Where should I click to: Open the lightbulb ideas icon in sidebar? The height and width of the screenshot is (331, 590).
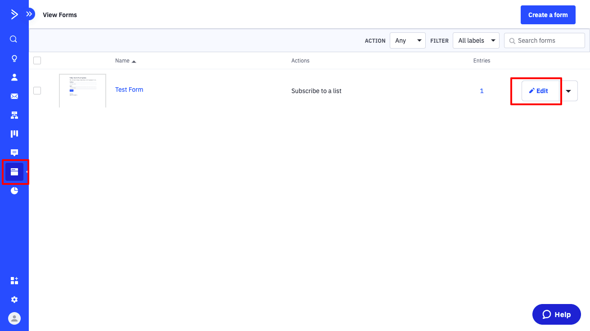click(14, 58)
